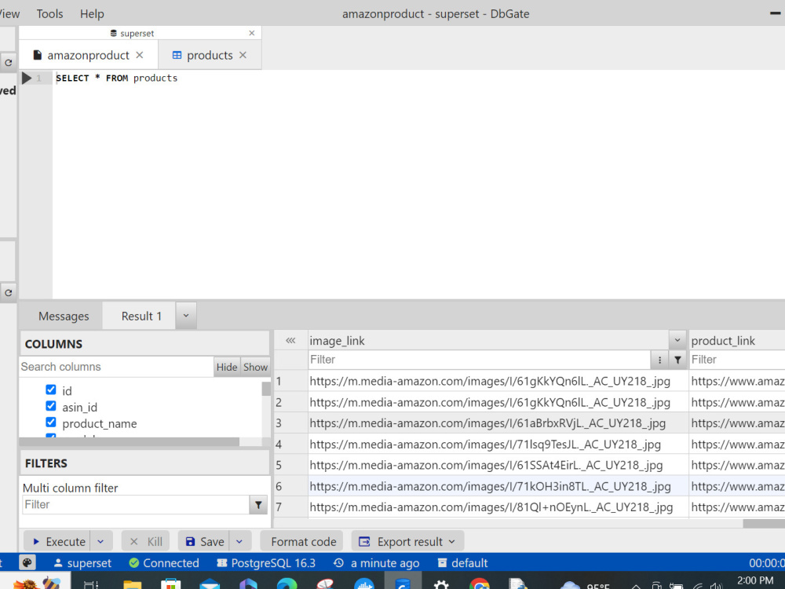This screenshot has height=589, width=785.
Task: Close the products tab
Action: [x=243, y=55]
